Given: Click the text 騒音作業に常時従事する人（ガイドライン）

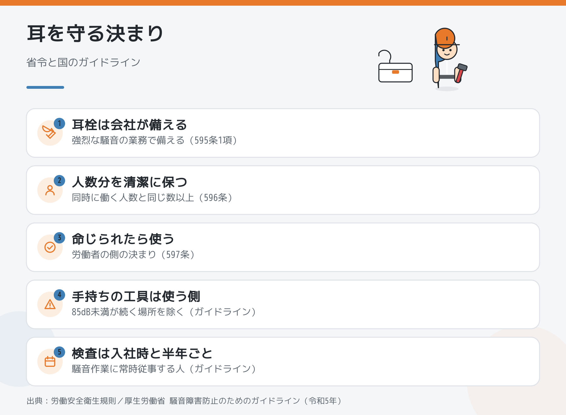Looking at the screenshot, I should 164,369.
